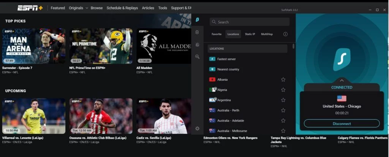The image size is (389, 157).
Task: Click the 'NFL PrimeTime on ESPN+' title
Action: [x=87, y=68]
